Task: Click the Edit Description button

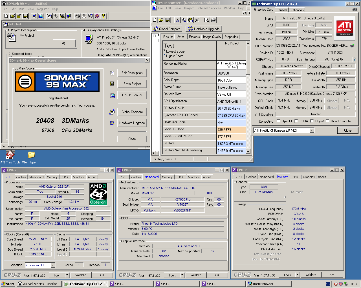Action: coord(132,73)
